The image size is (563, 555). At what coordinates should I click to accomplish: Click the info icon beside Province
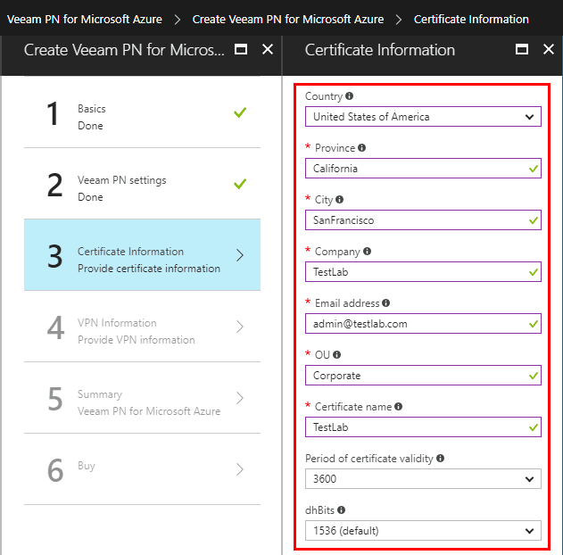point(361,148)
